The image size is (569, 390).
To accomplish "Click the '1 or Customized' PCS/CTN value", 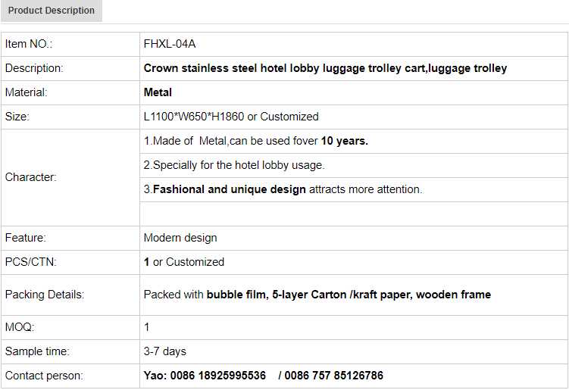I will 184,262.
